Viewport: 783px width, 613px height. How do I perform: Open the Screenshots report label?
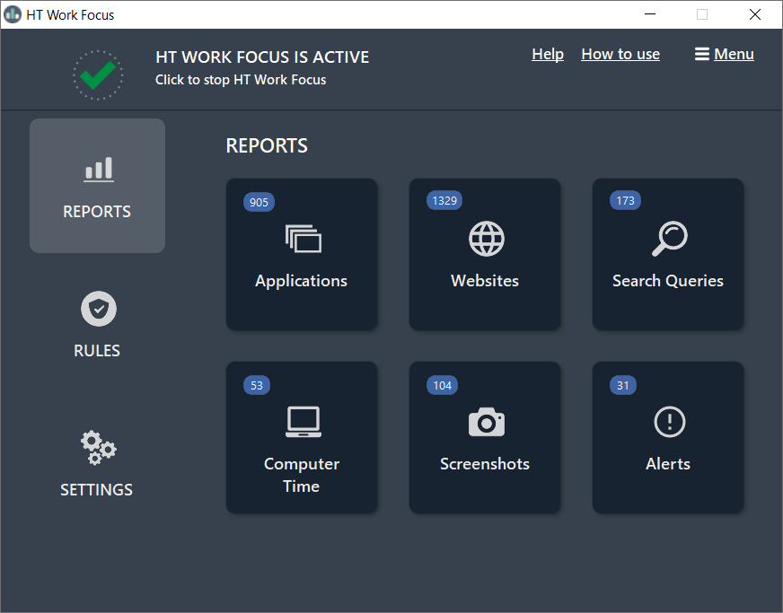click(x=484, y=464)
